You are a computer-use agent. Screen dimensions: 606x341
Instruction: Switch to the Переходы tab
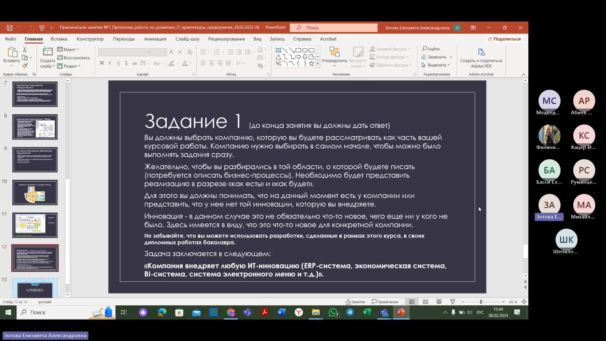(124, 39)
